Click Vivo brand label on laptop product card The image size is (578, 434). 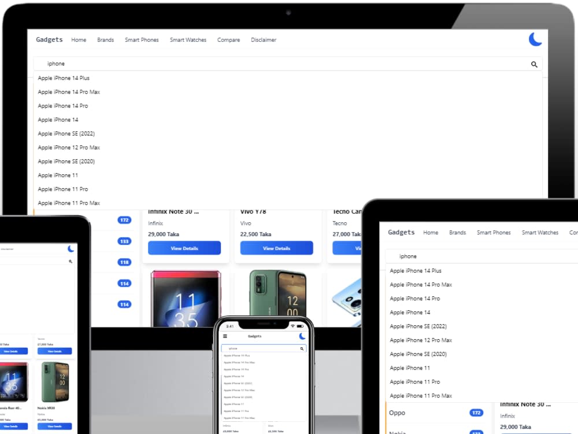(246, 223)
